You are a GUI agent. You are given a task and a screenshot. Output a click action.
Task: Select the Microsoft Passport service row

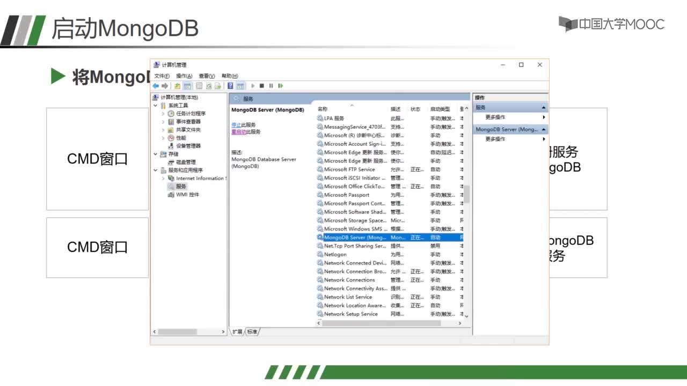pos(390,195)
